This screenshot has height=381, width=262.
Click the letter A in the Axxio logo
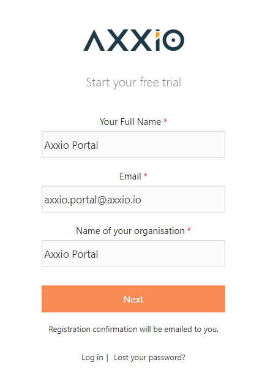click(x=94, y=40)
